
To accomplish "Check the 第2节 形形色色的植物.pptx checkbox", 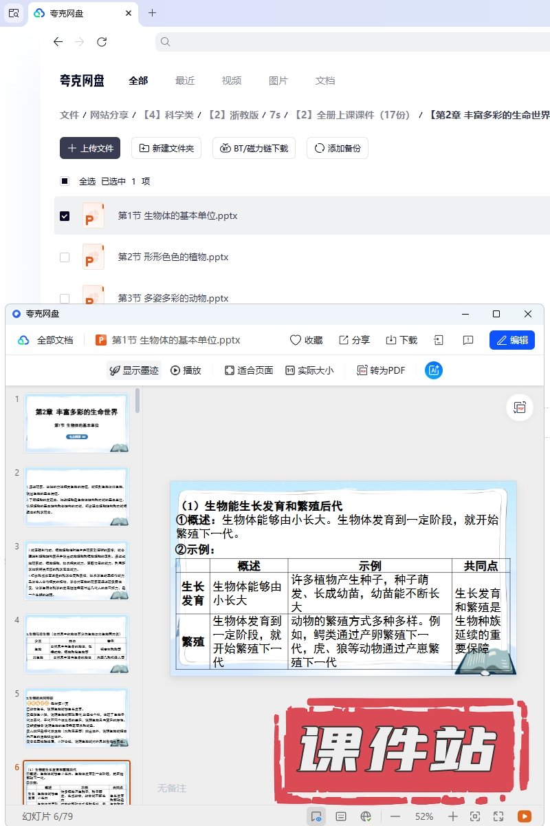I will coord(65,257).
